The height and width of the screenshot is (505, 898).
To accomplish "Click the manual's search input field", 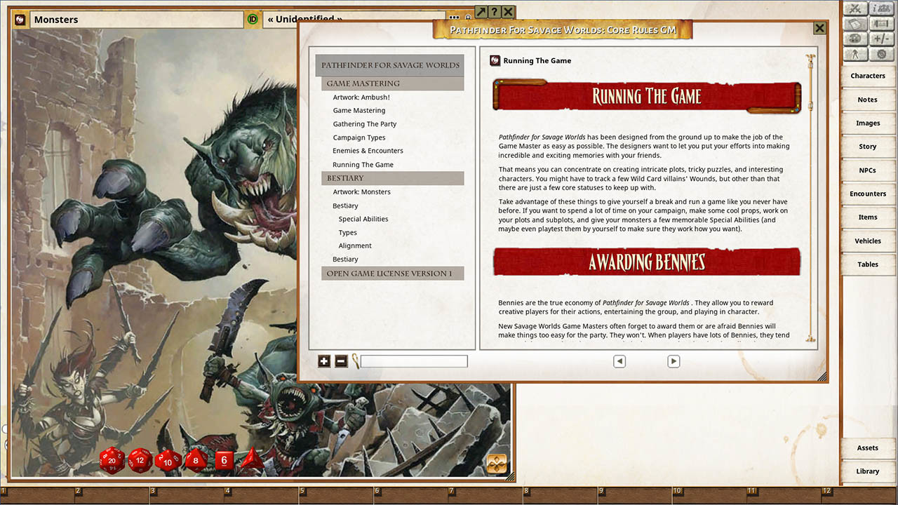I will (414, 361).
